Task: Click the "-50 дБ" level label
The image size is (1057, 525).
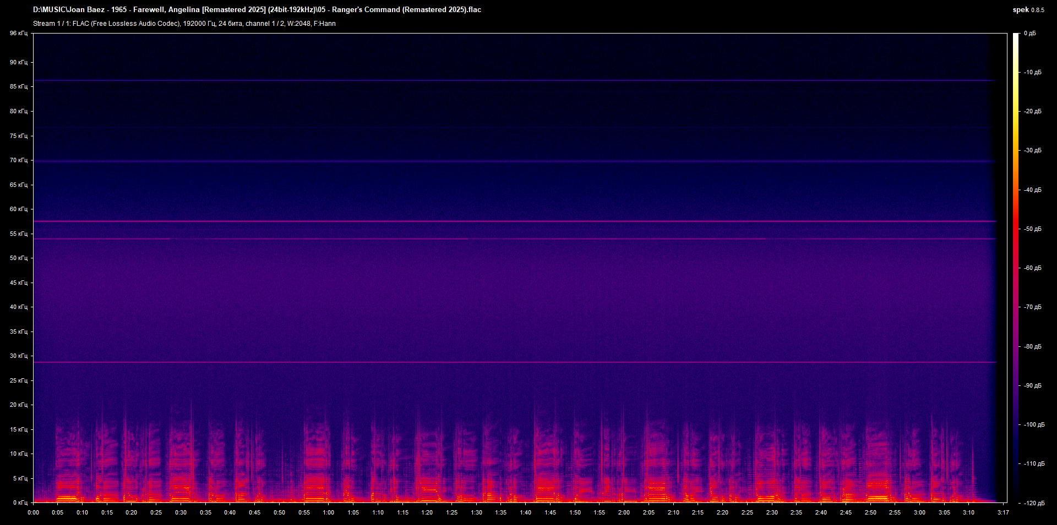Action: click(1032, 229)
